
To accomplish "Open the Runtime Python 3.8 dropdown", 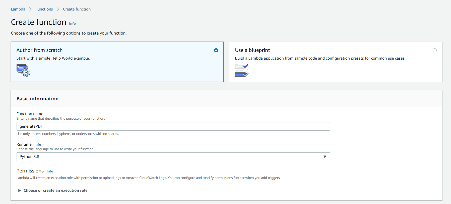I will (x=173, y=157).
